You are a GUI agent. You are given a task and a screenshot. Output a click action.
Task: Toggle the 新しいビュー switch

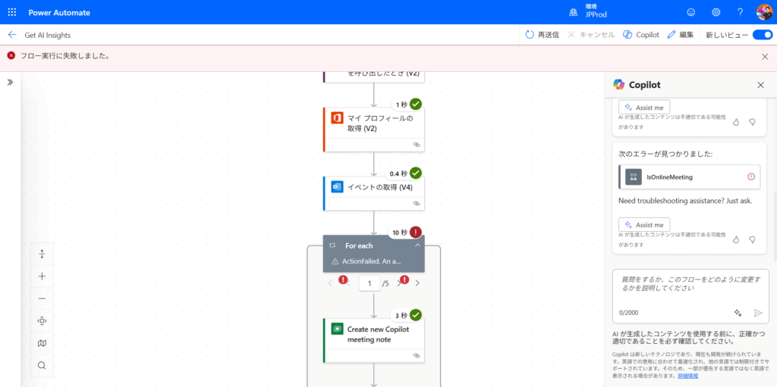[762, 35]
